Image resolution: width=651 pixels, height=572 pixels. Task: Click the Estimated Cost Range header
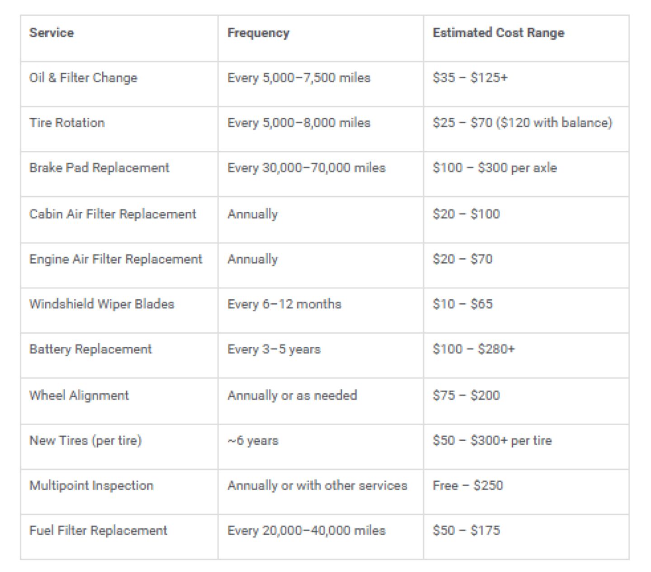[498, 33]
